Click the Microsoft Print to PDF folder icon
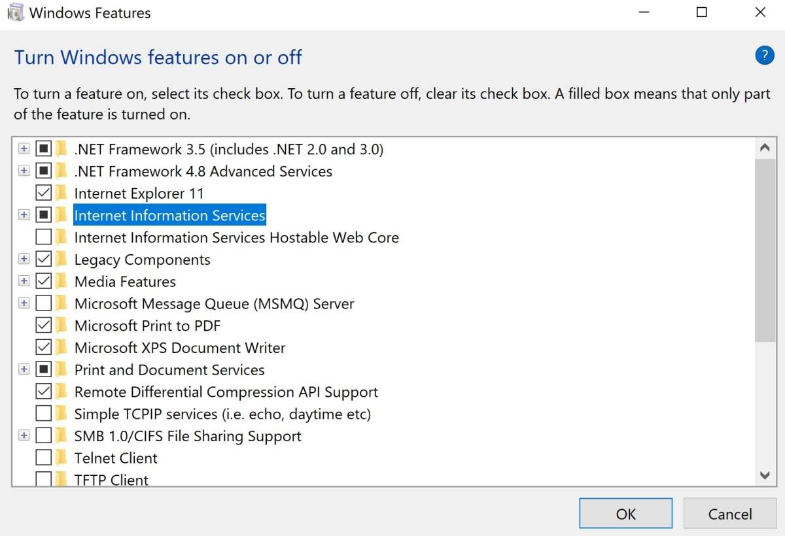Viewport: 785px width, 536px height. [61, 326]
